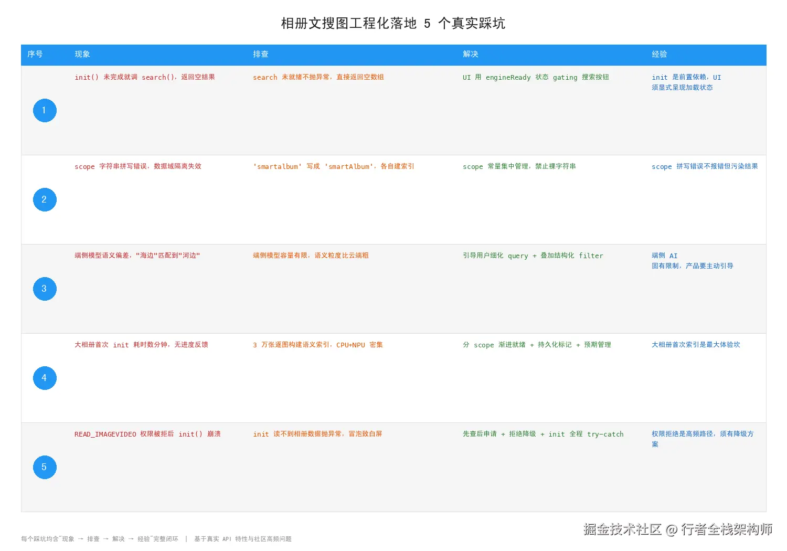Select the cell "'smartalbum' 写成 'smartAlbum'，各自建索引"
Image resolution: width=787 pixels, height=551 pixels.
(334, 166)
